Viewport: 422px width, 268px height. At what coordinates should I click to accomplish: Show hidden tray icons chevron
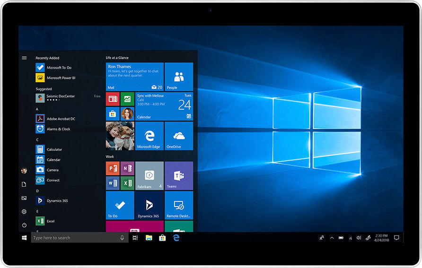click(332, 238)
